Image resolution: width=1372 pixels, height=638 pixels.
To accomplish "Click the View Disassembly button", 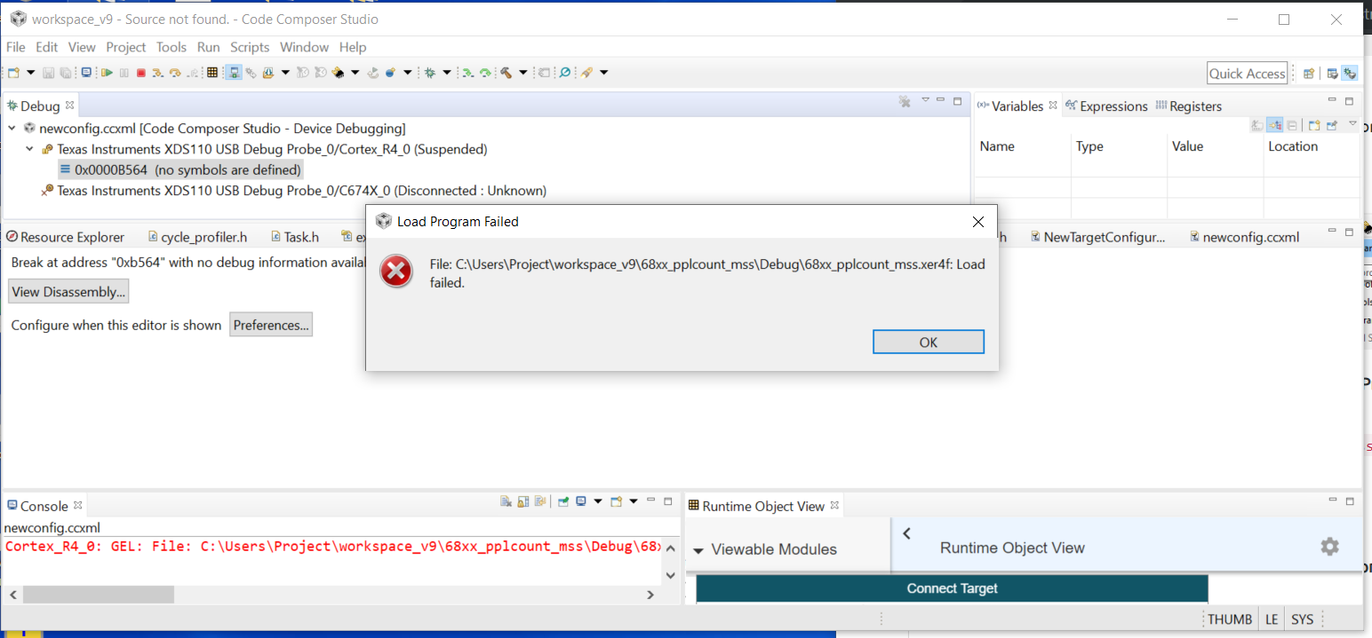I will 68,292.
